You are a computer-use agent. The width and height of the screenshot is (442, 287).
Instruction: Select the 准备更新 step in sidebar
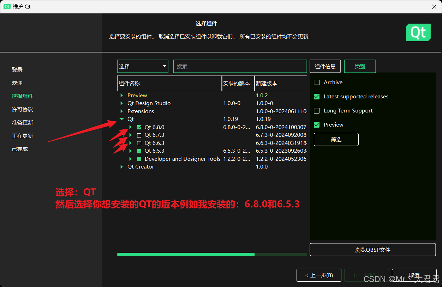click(x=22, y=123)
